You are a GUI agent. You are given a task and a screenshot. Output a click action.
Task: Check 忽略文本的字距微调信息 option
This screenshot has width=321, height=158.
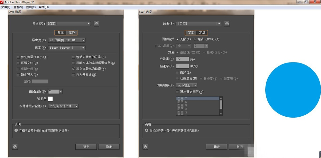click(x=73, y=63)
